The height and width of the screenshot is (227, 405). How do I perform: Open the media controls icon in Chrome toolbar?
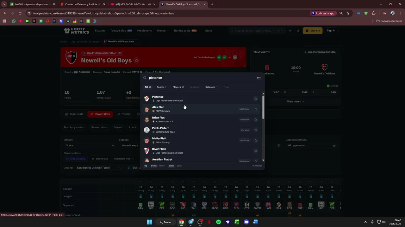click(385, 13)
